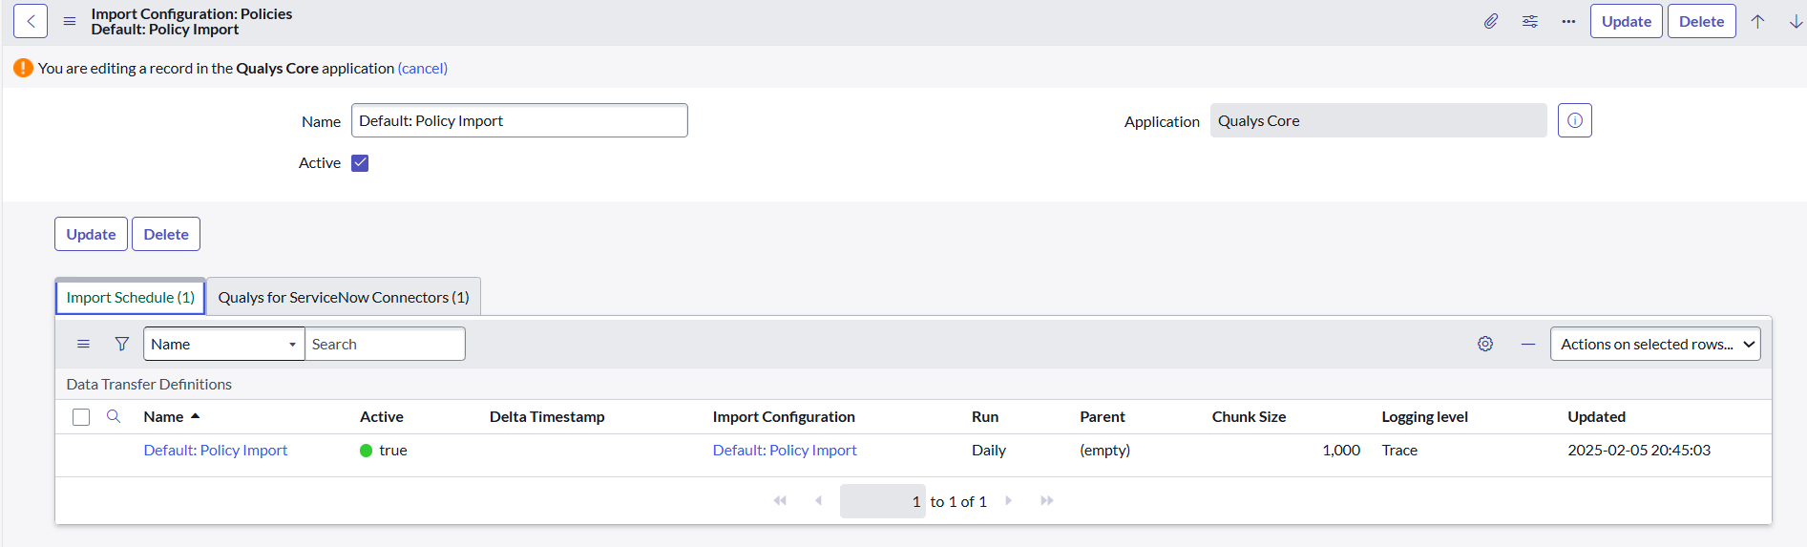Sort by Import Configuration column header
This screenshot has height=547, width=1807.
tap(784, 417)
